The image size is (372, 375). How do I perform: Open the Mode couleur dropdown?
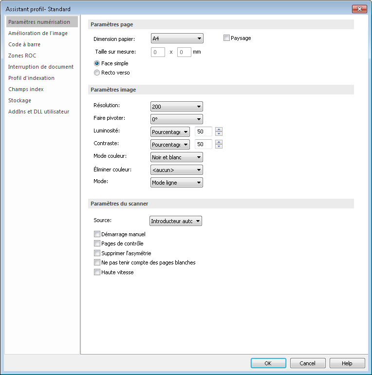click(x=177, y=157)
